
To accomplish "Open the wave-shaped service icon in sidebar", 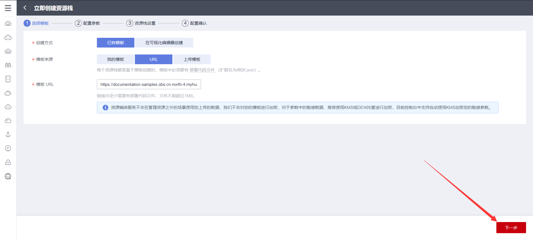I will [8, 65].
